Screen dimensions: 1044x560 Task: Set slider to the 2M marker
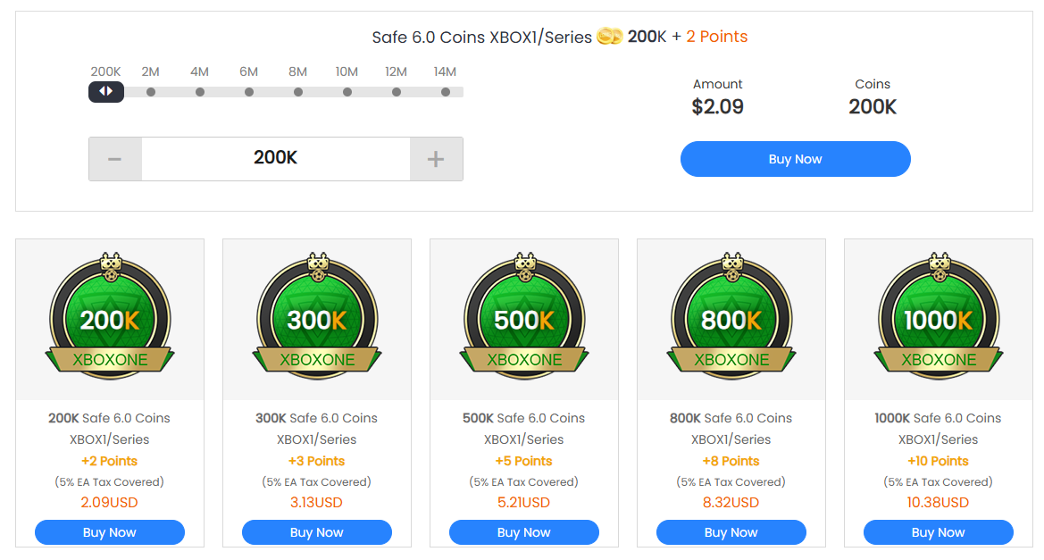151,92
